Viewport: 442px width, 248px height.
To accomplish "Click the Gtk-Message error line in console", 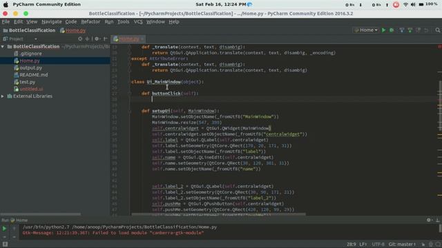I will (x=113, y=233).
